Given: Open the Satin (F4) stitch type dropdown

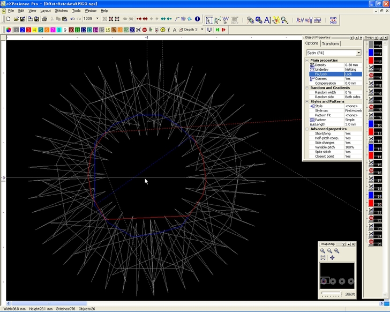Looking at the screenshot, I should click(x=358, y=53).
